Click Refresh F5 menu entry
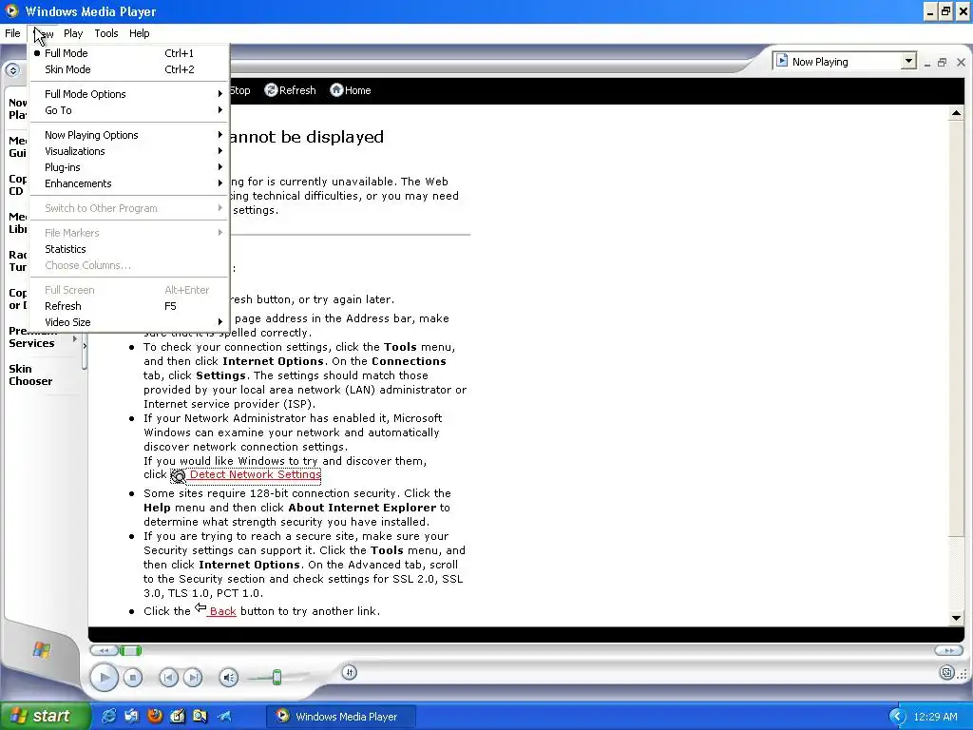 tap(129, 306)
